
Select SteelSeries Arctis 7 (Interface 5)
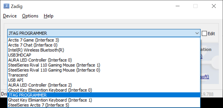click(x=39, y=105)
